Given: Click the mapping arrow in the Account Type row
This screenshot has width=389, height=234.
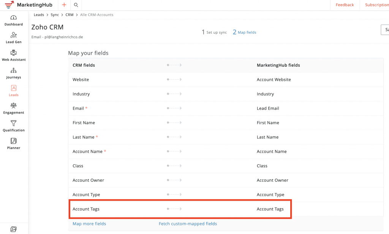Looking at the screenshot, I should tap(174, 195).
